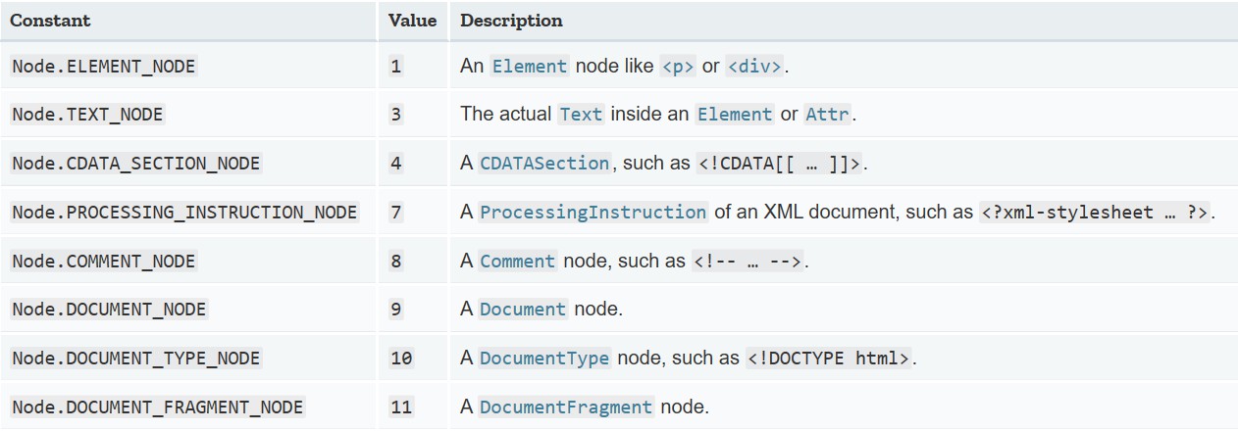Click the <p> element link
The height and width of the screenshot is (431, 1238).
coord(678,67)
